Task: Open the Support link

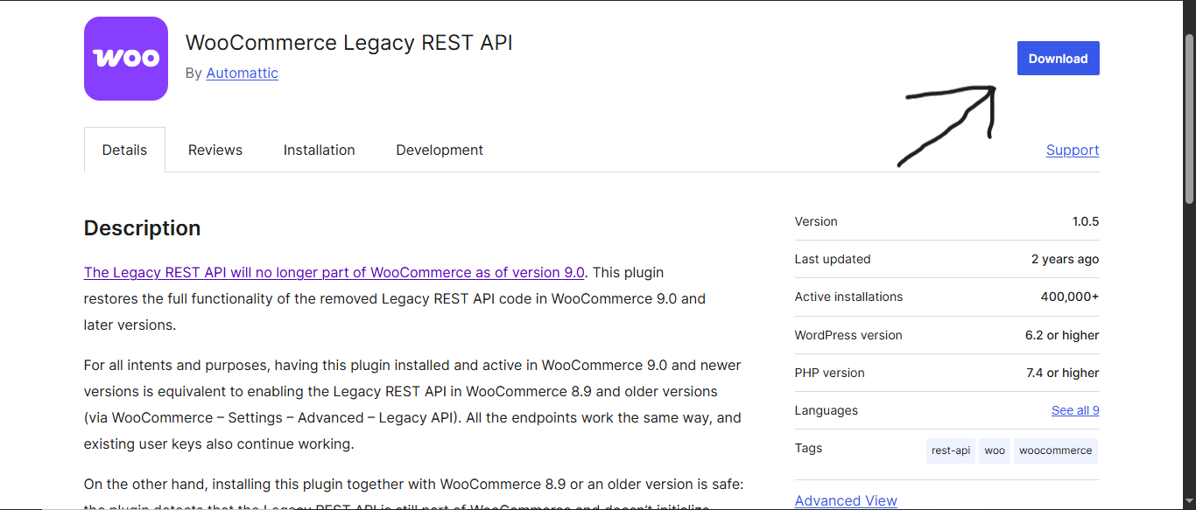Action: (x=1073, y=150)
